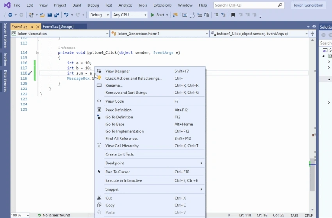Comment out the selected lines icon
This screenshot has height=218, width=332.
click(216, 15)
